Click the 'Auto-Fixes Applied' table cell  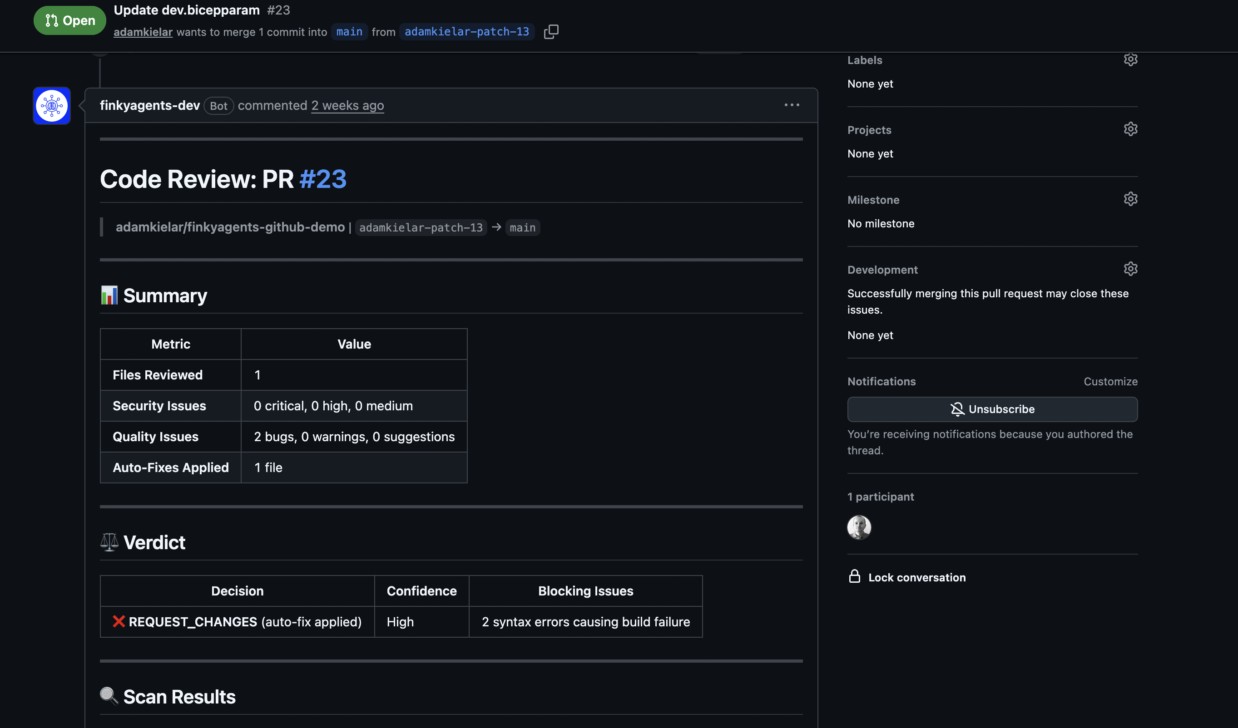coord(170,468)
